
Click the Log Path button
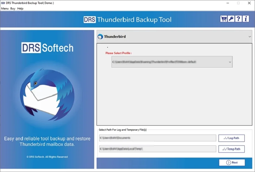tap(231, 138)
